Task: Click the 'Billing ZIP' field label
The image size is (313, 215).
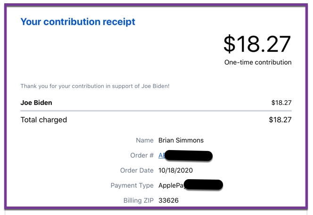Action: coord(139,200)
